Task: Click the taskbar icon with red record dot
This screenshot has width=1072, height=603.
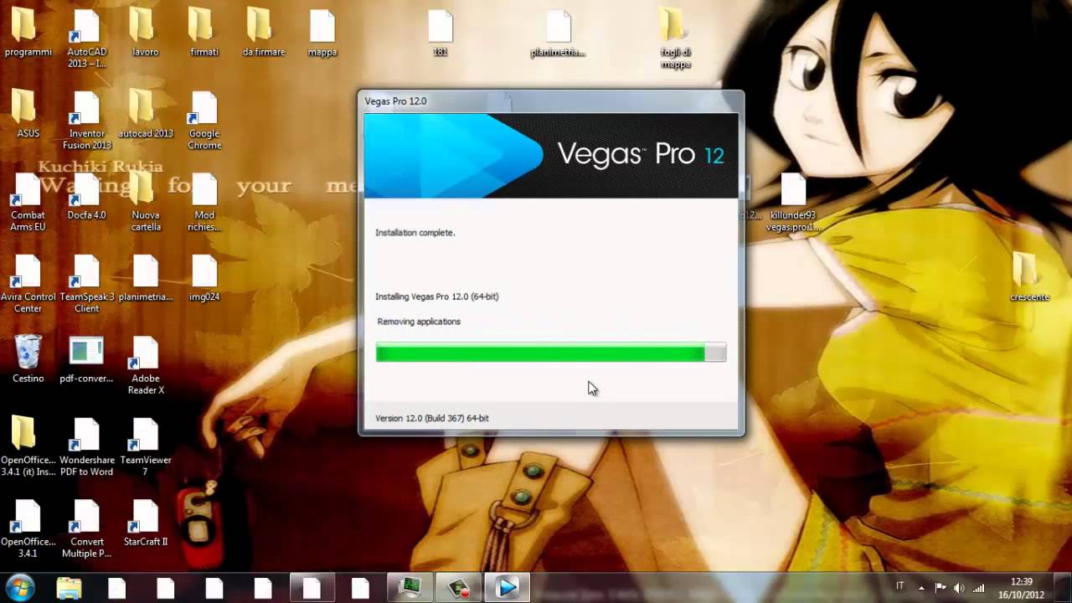Action: click(458, 588)
